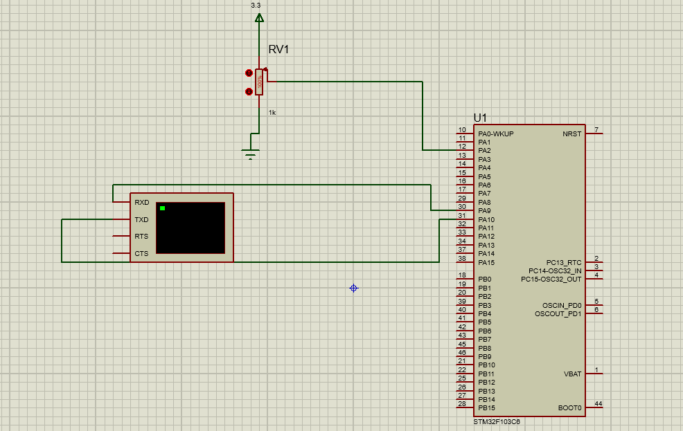Select the 1k value label
683x431 pixels.
[x=272, y=111]
